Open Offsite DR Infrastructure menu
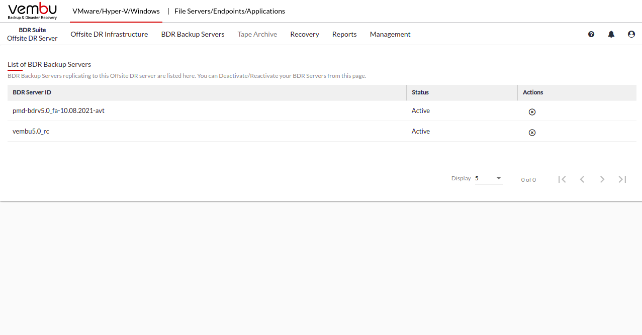The height and width of the screenshot is (335, 642). [109, 34]
